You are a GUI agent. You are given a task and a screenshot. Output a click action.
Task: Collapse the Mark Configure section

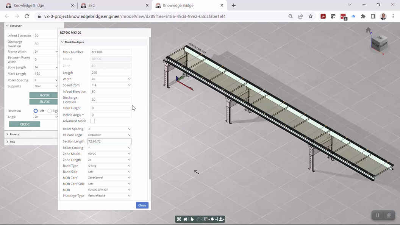tap(62, 42)
